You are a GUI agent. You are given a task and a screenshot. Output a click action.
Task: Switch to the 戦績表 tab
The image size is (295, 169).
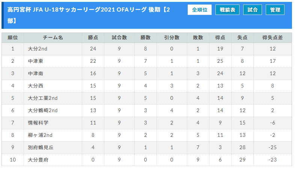tap(227, 10)
